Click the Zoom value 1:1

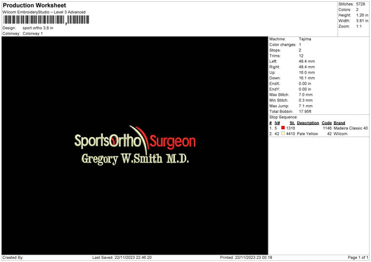[x=359, y=26]
